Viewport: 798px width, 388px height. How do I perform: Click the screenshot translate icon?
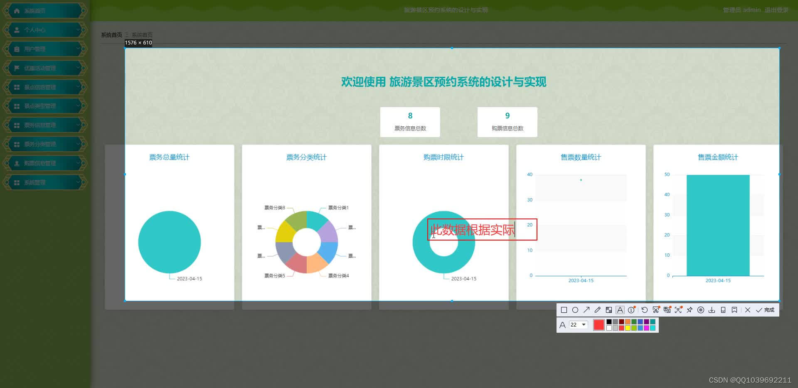click(667, 310)
